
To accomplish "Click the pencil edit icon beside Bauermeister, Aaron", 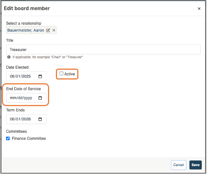I will (48, 30).
